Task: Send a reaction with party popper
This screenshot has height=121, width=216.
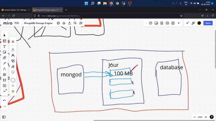Action: 193,23
